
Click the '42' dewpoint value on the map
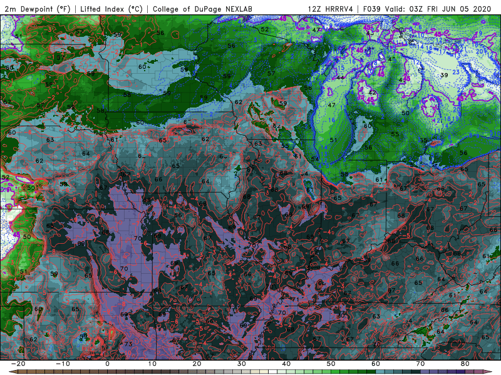pos(372,92)
